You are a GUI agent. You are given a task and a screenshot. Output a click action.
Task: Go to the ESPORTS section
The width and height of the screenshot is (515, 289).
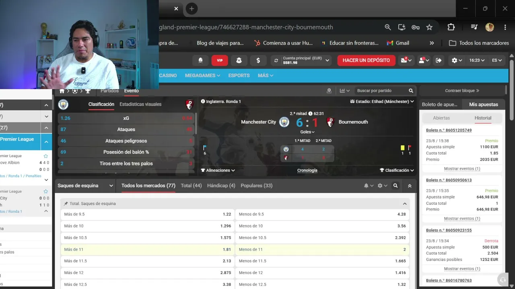[x=239, y=75]
